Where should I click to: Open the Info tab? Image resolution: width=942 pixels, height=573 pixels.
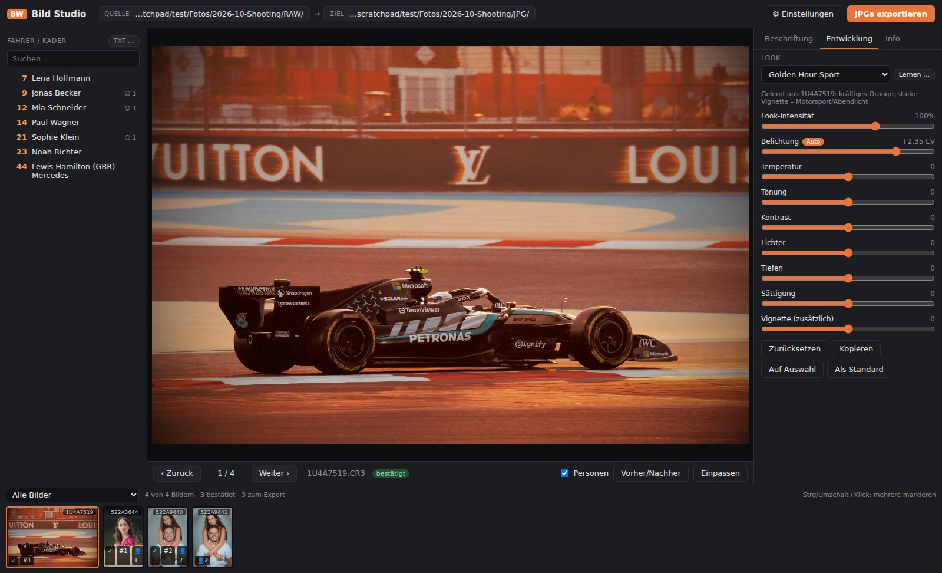point(893,38)
